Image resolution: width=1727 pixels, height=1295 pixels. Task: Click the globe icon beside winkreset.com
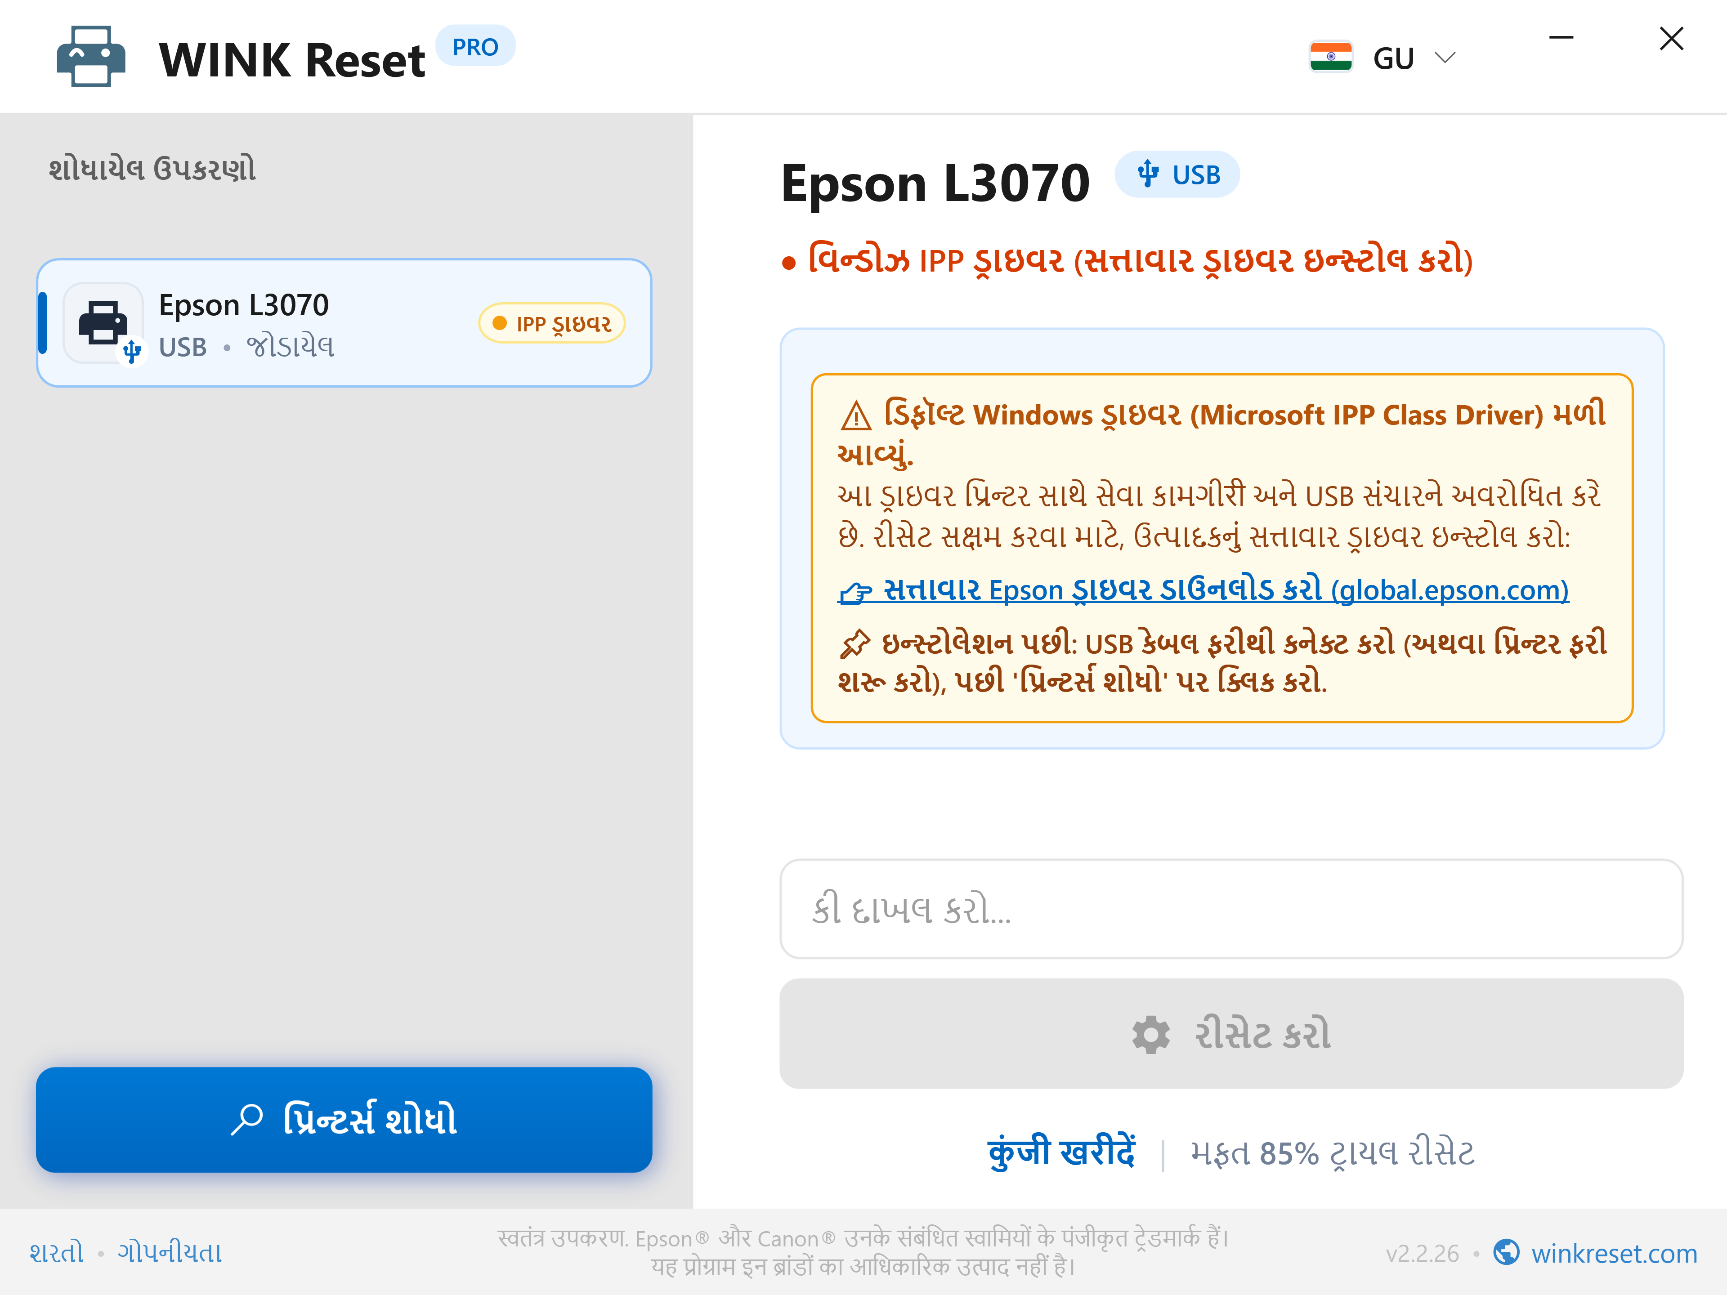pos(1506,1252)
